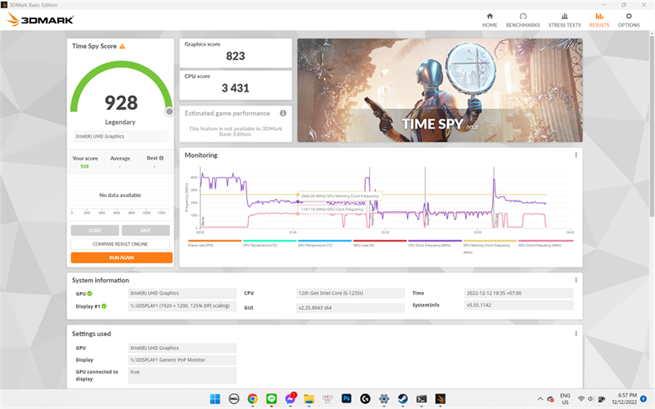This screenshot has width=655, height=409.
Task: Toggle the CPU Temperature legend line
Action: pos(269,243)
